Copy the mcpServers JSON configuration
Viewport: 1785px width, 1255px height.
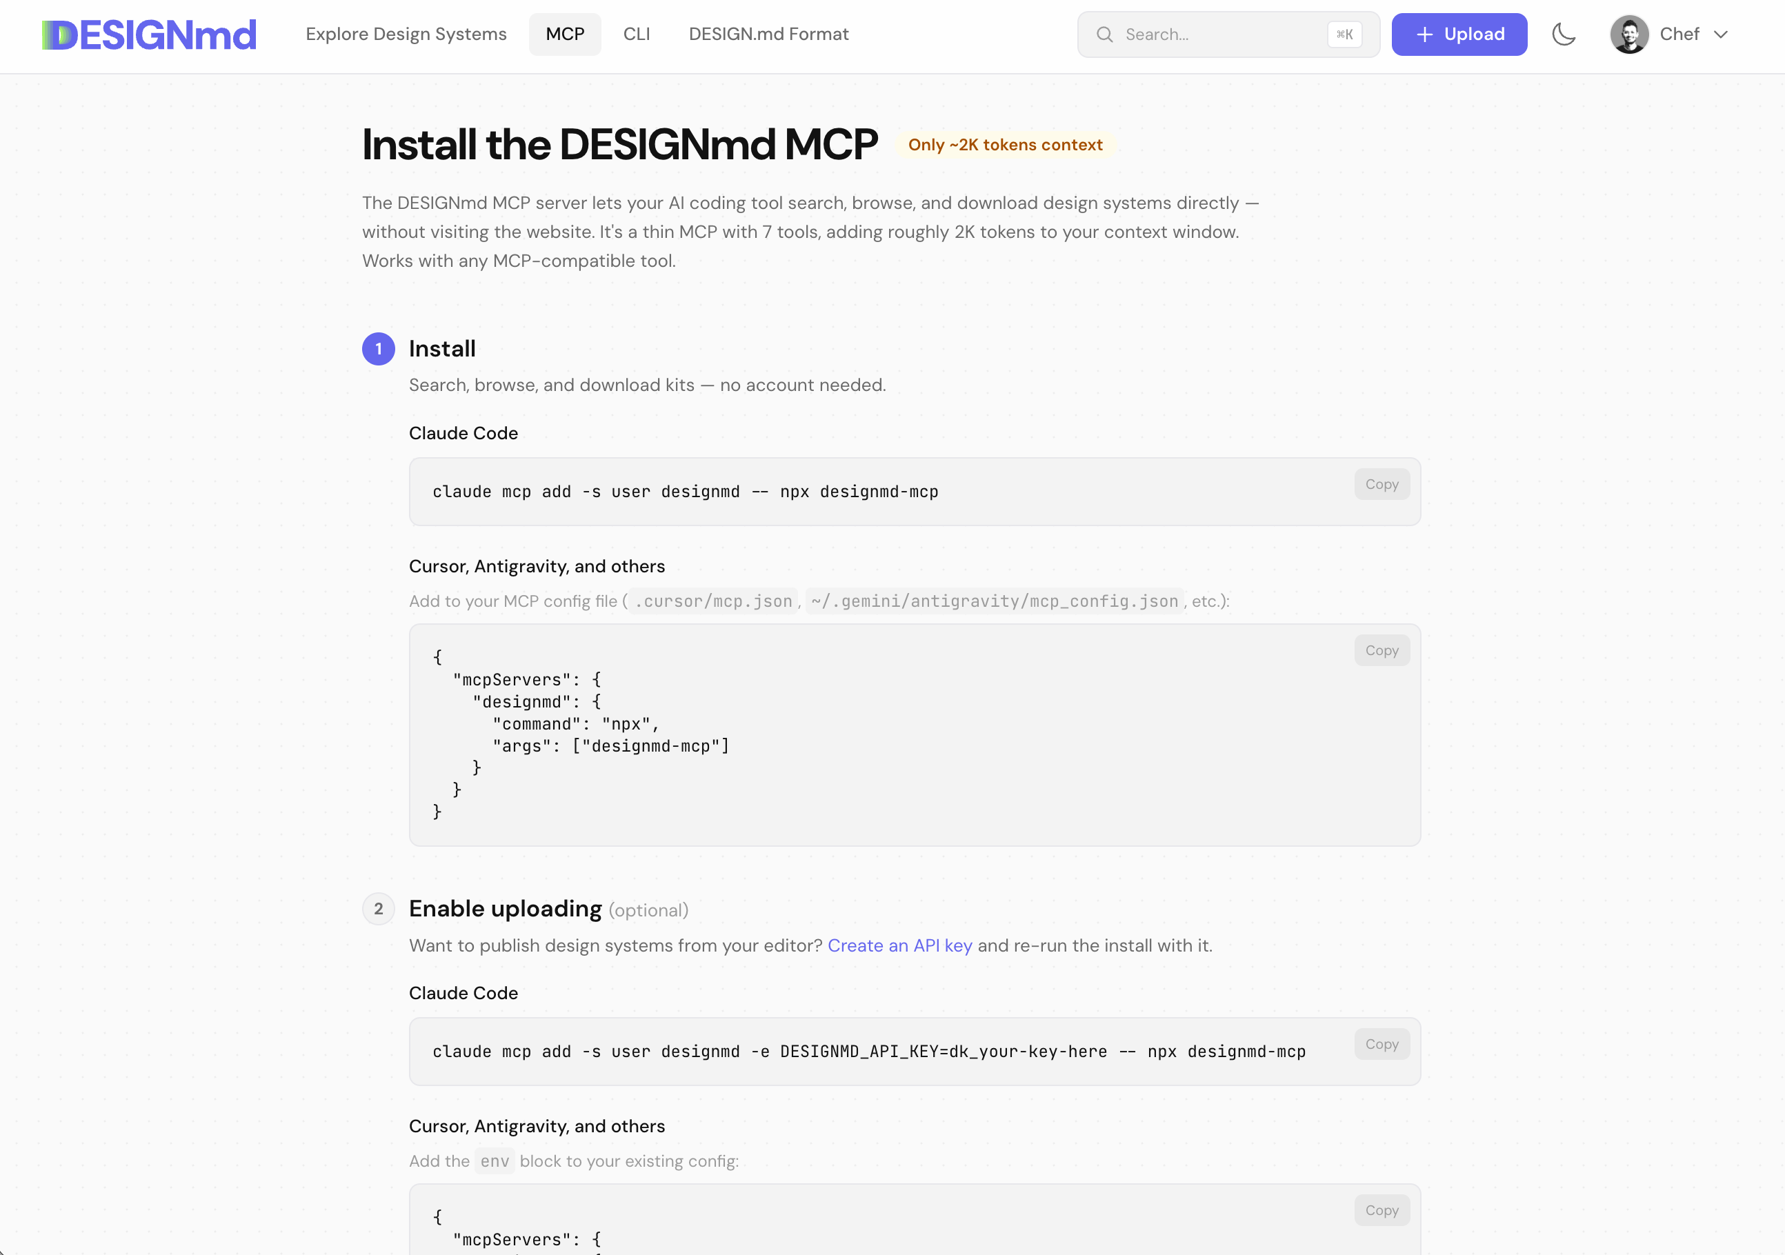coord(1382,650)
